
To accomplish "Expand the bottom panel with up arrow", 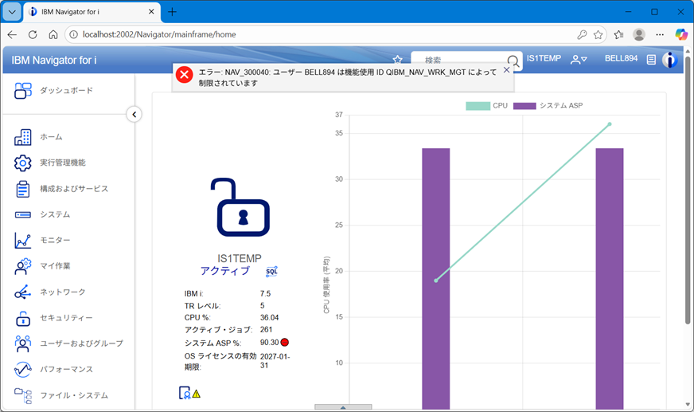I will click(343, 407).
